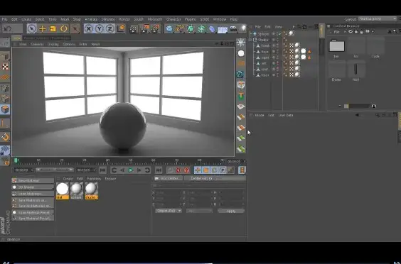Open the material manager Create menu
The image size is (401, 264).
(x=68, y=179)
